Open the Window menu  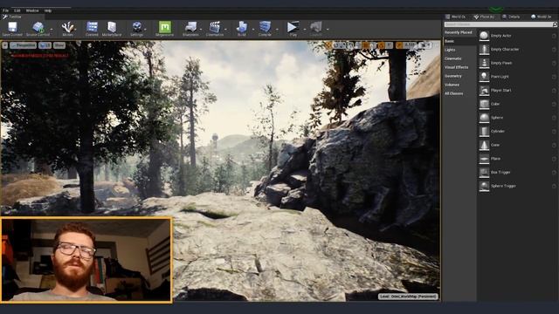32,10
